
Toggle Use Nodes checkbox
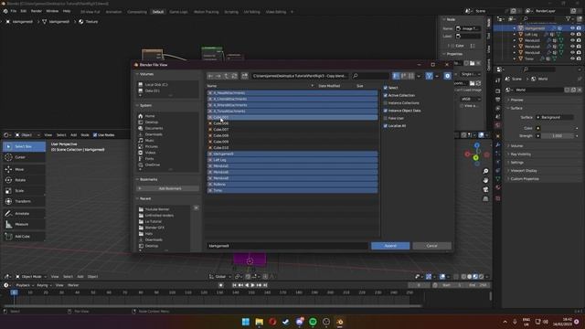coord(95,135)
